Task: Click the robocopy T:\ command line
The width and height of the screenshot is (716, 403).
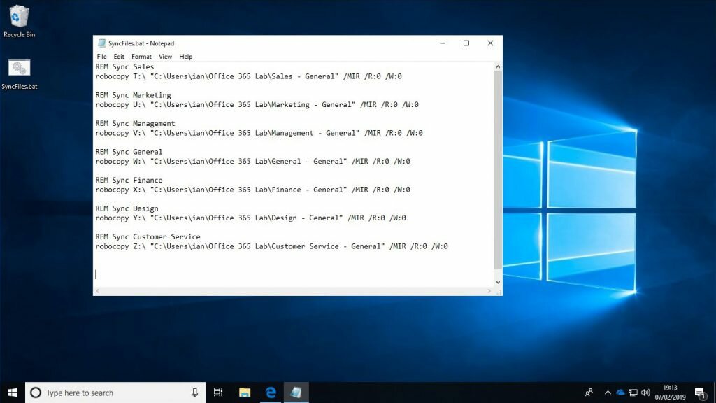Action: 249,76
